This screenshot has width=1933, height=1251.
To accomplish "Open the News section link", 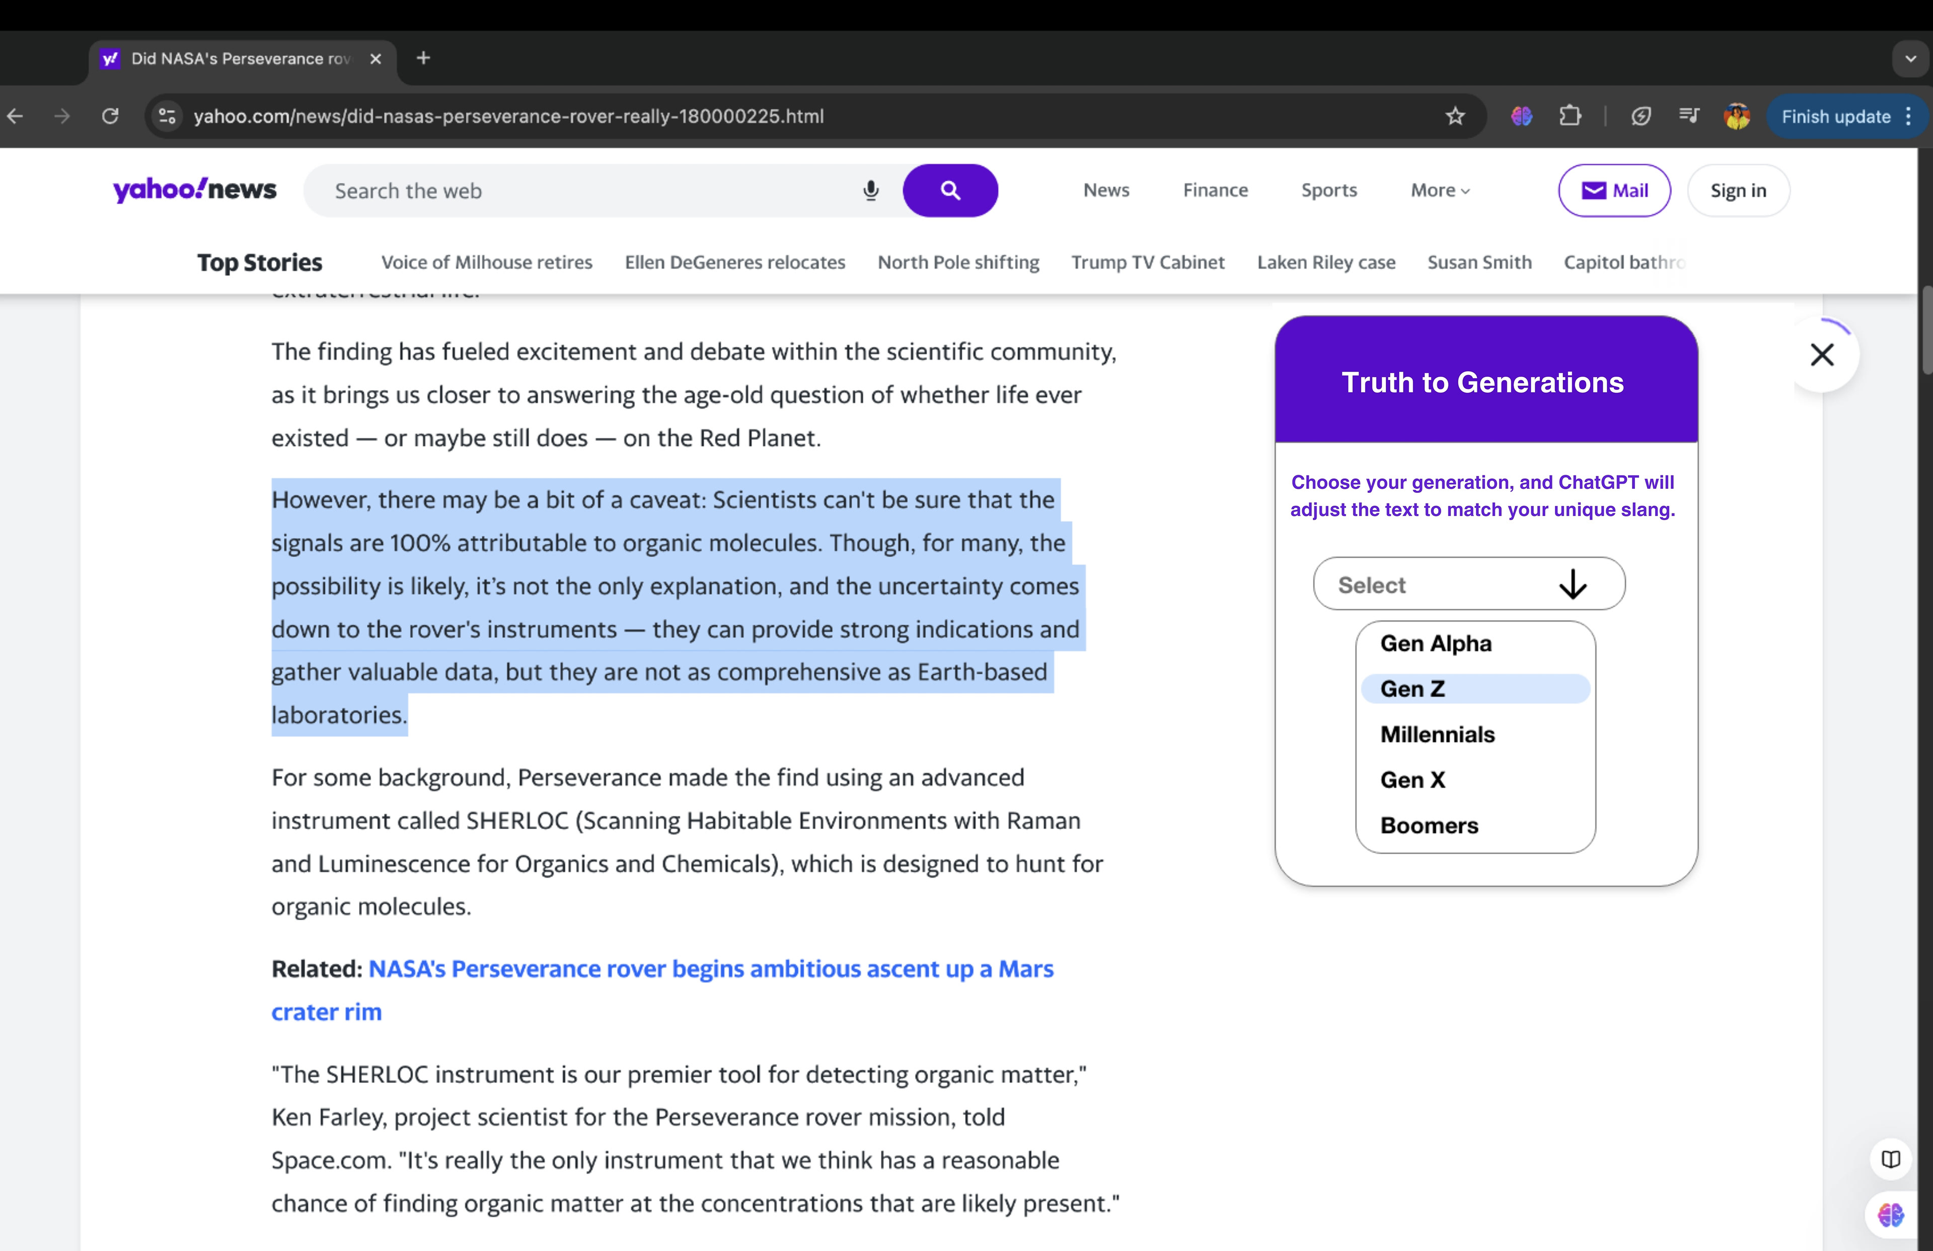I will click(1106, 190).
